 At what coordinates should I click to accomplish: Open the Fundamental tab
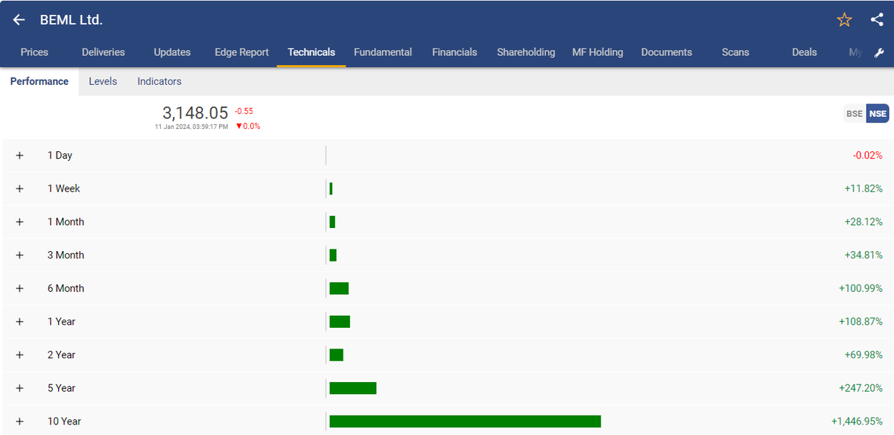(x=383, y=52)
